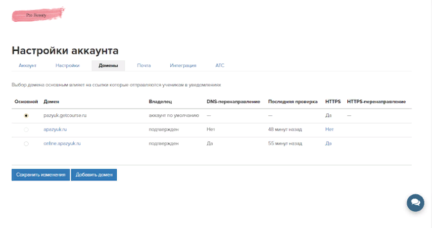Viewport: 432px width, 228px height.
Task: Click the Настройки аккаунта heading
Action: (65, 50)
